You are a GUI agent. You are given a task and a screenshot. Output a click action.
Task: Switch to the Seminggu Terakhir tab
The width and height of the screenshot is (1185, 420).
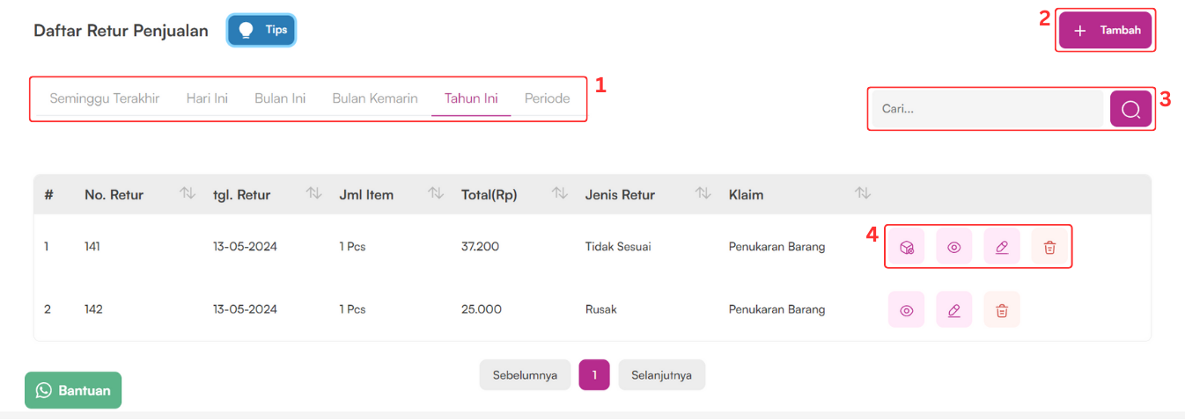tap(105, 98)
